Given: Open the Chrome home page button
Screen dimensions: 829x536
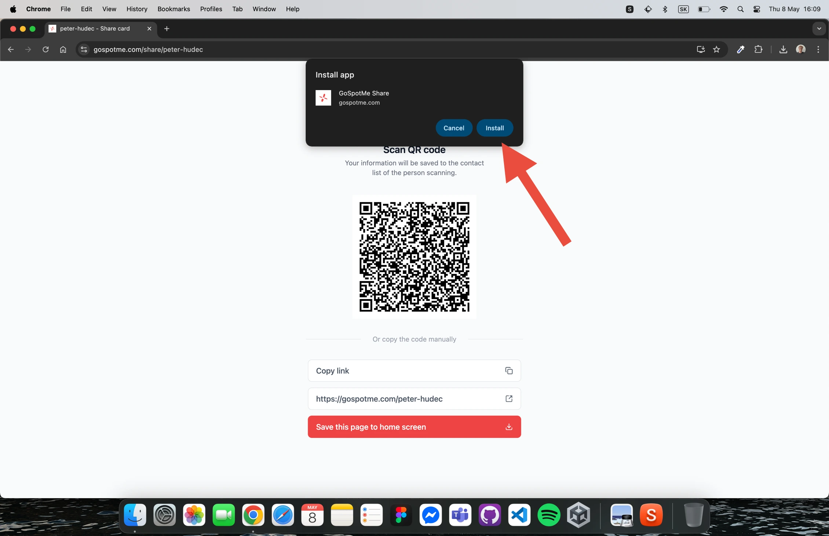Looking at the screenshot, I should (x=63, y=49).
